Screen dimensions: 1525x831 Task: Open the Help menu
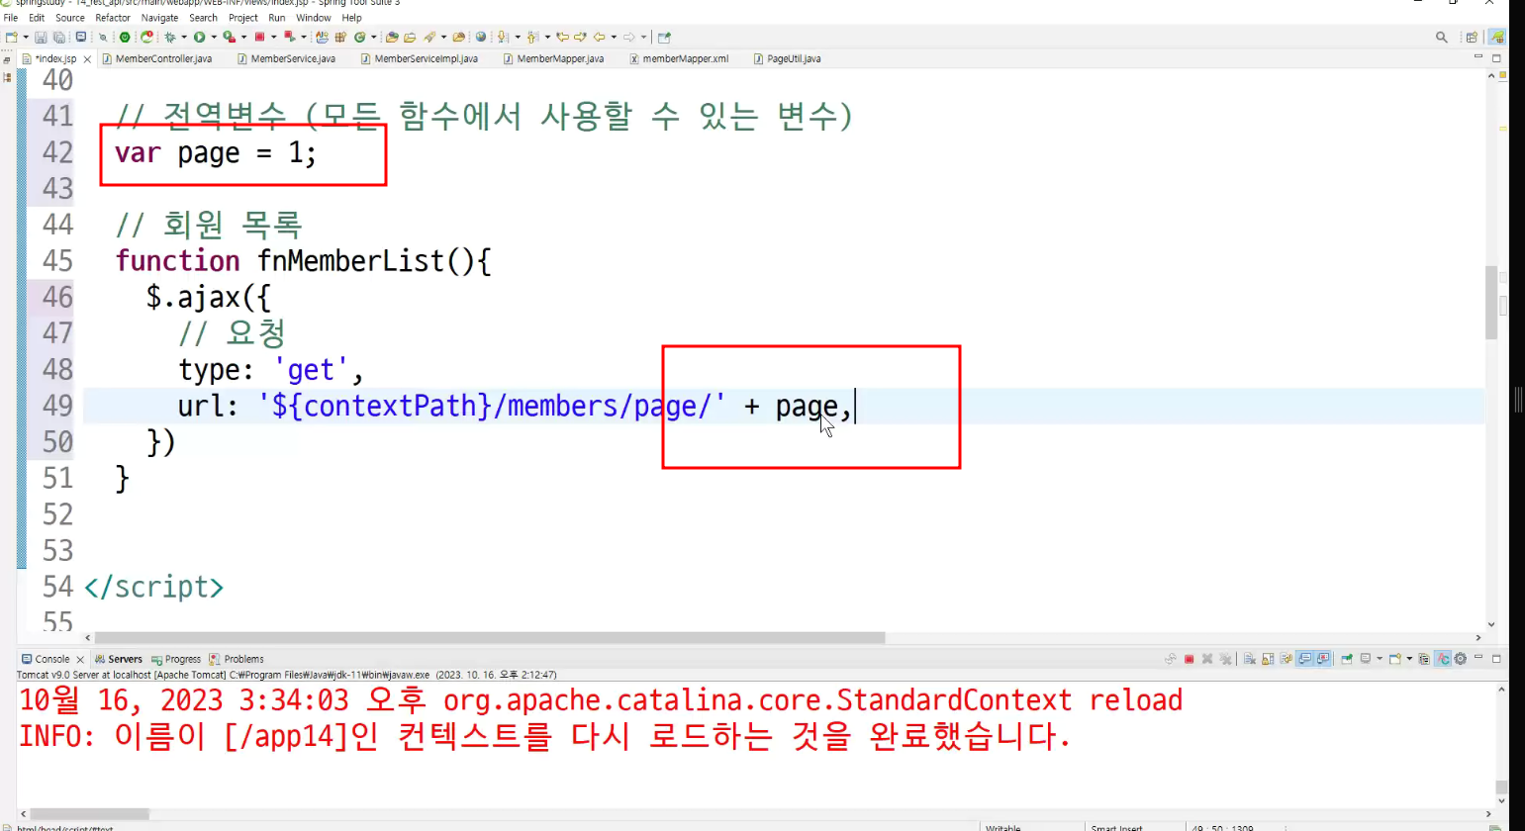click(x=351, y=18)
